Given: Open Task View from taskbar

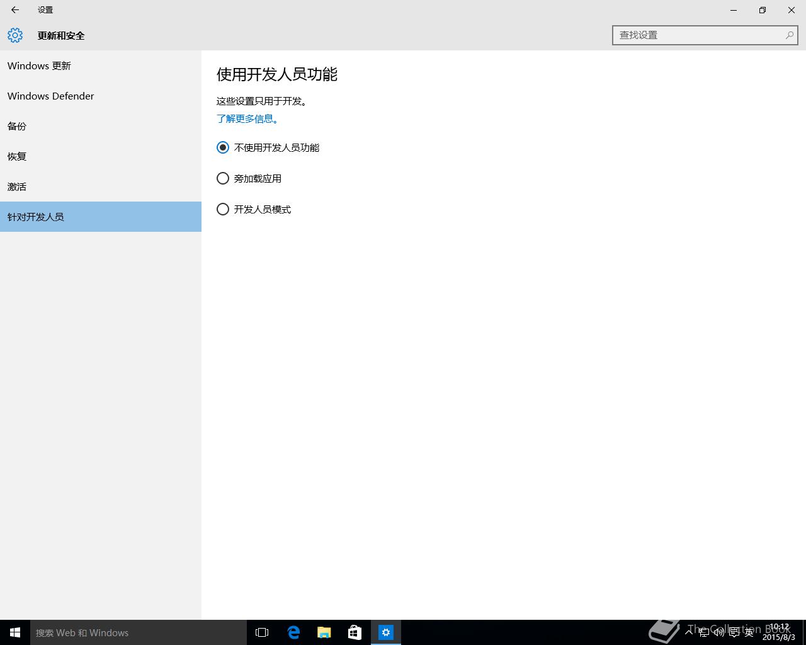Looking at the screenshot, I should [262, 632].
